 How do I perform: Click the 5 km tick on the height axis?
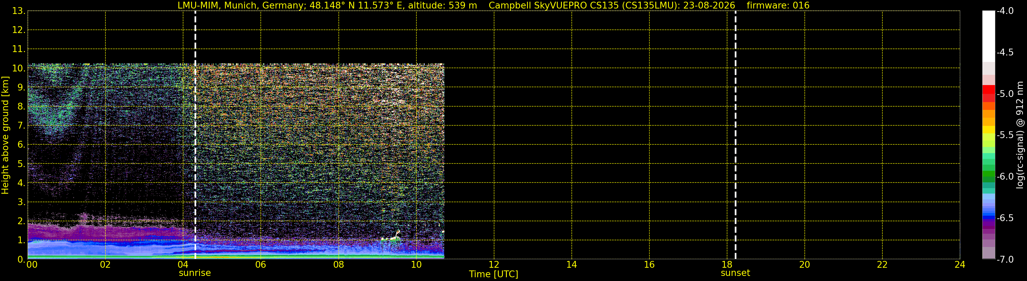pyautogui.click(x=21, y=164)
